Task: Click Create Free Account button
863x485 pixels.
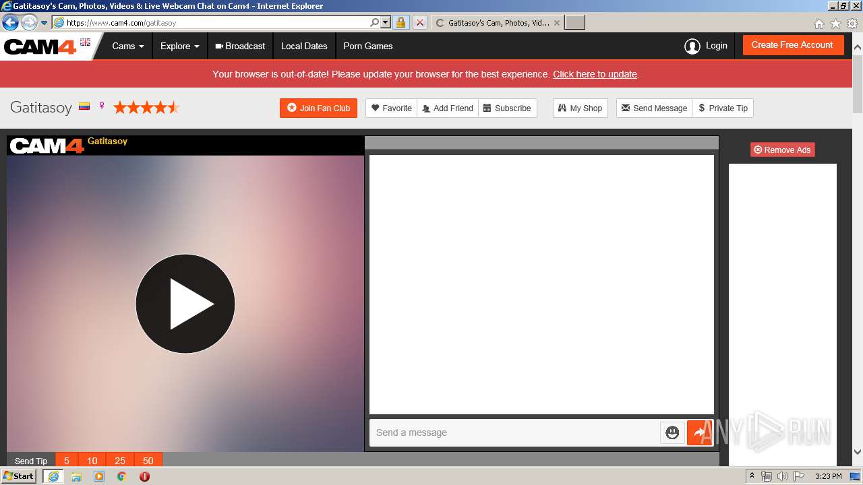Action: click(793, 45)
